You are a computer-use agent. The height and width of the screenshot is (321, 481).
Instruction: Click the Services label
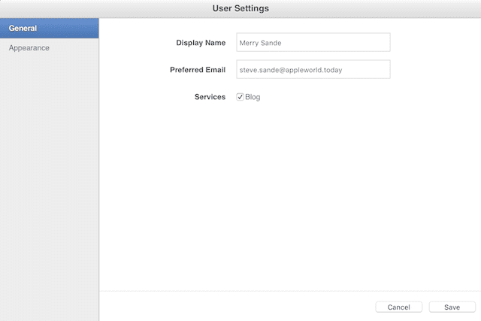coord(210,97)
